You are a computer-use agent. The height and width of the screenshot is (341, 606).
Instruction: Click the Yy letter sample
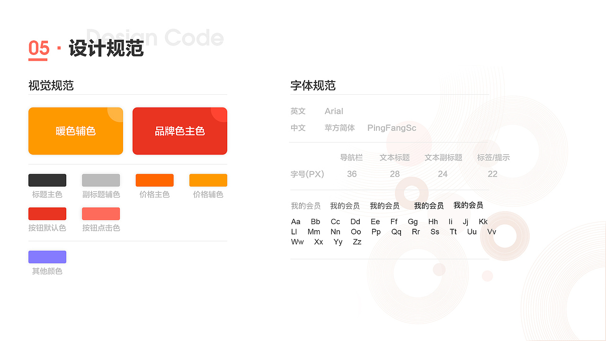click(x=338, y=242)
